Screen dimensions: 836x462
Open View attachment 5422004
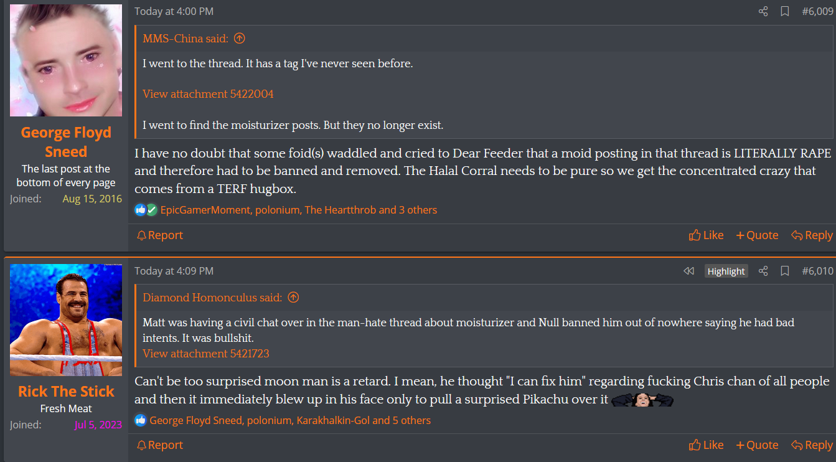208,94
